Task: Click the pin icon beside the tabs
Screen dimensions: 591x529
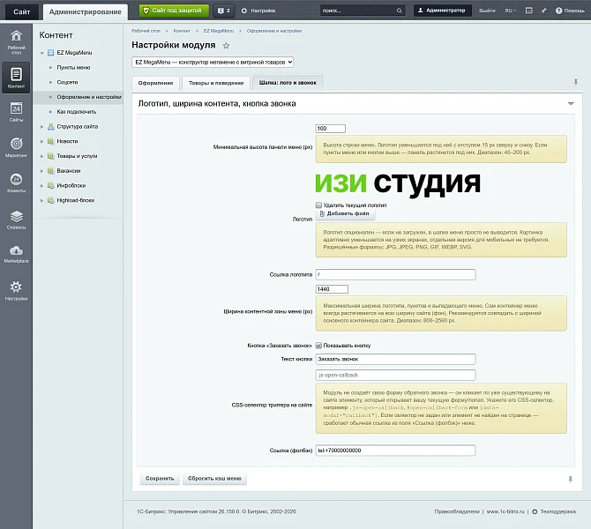Action: 575,82
